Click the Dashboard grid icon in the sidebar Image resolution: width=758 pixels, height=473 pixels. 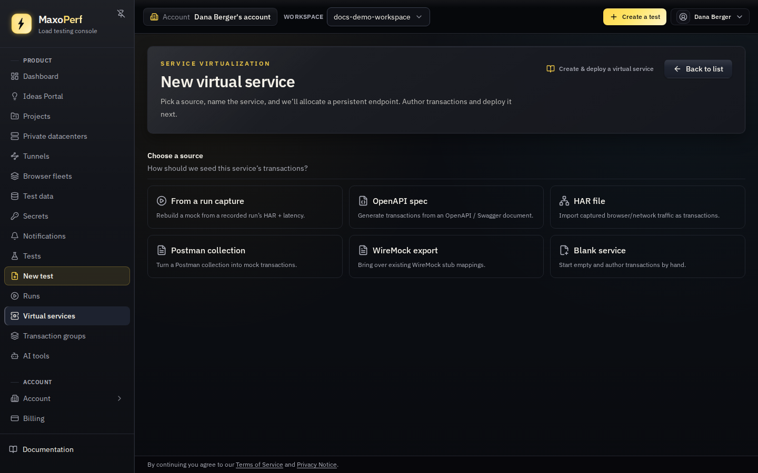[x=15, y=76]
